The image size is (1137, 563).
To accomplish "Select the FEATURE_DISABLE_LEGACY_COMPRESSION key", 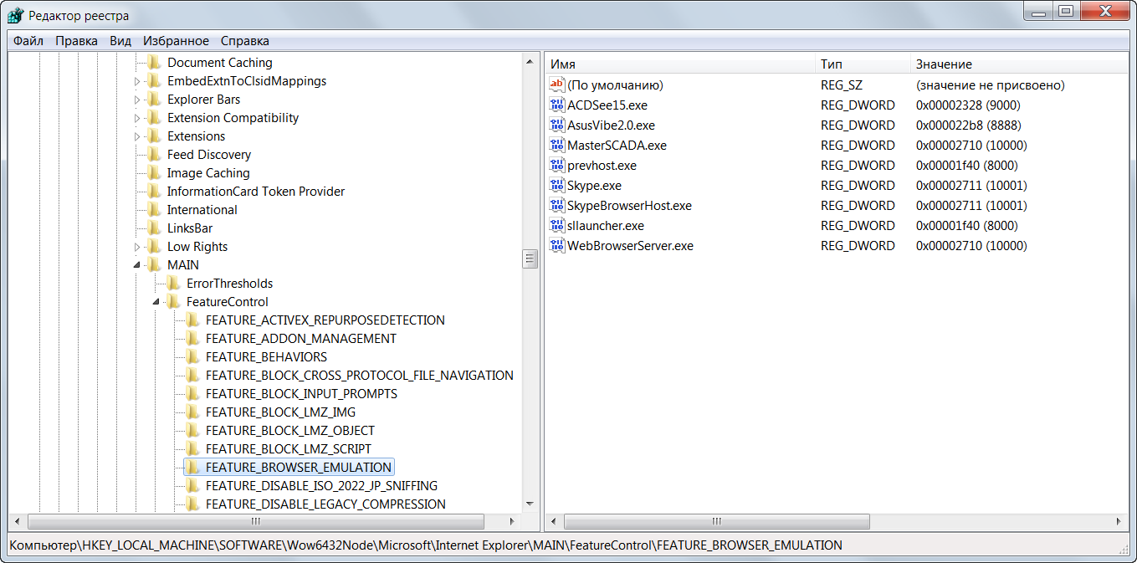I will [325, 504].
